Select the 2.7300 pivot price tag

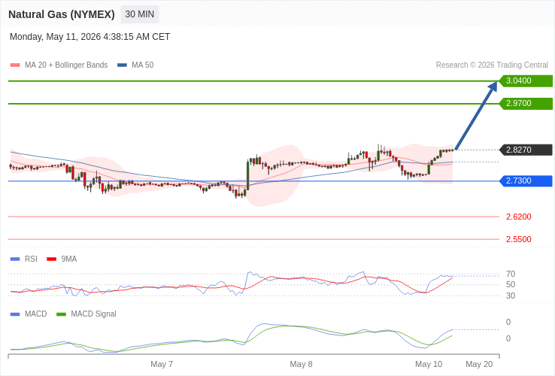tap(526, 180)
